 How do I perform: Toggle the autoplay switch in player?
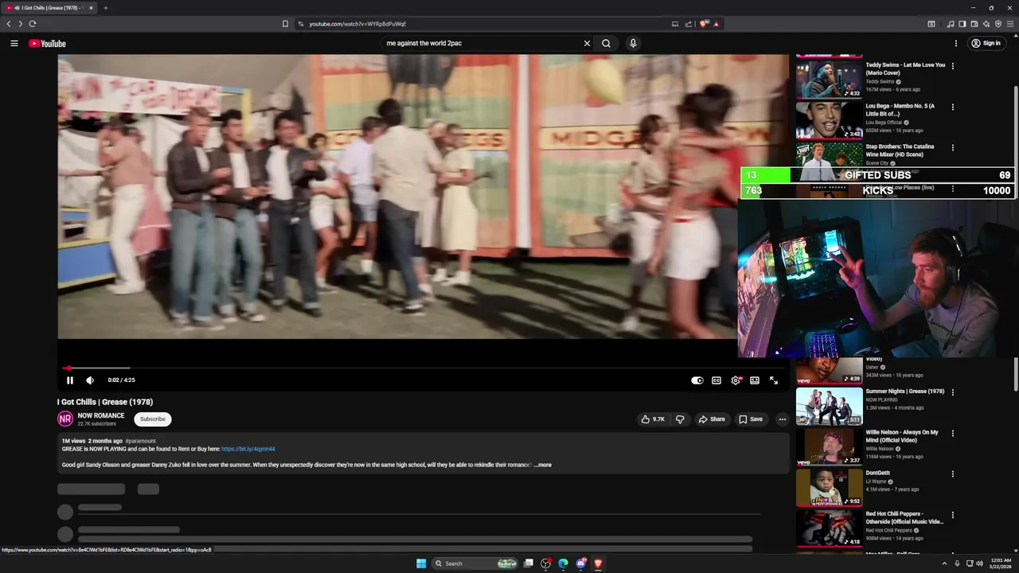tap(697, 380)
